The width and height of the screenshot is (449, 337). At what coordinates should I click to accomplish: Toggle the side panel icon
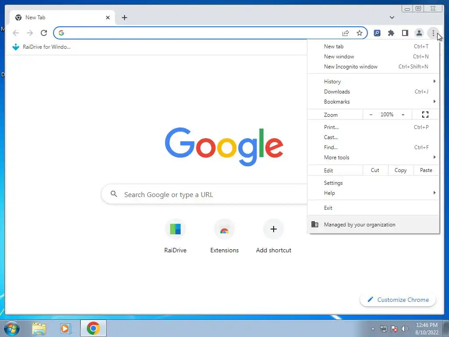pos(405,33)
